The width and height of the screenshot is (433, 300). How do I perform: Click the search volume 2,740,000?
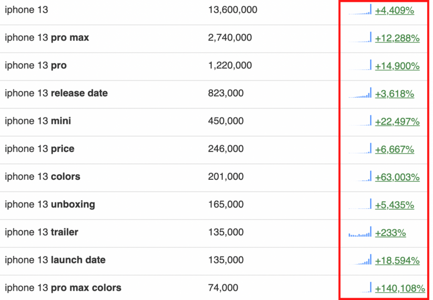(230, 38)
